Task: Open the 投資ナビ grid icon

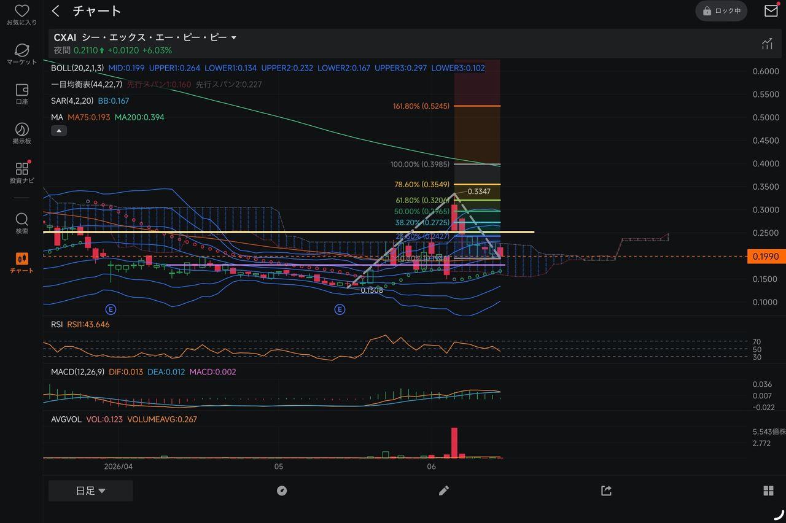Action: [x=21, y=169]
